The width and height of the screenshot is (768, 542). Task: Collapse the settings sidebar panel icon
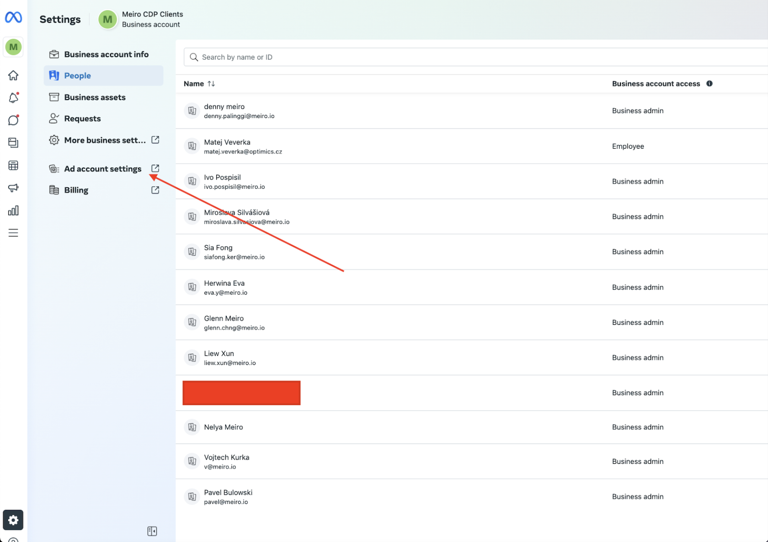152,531
